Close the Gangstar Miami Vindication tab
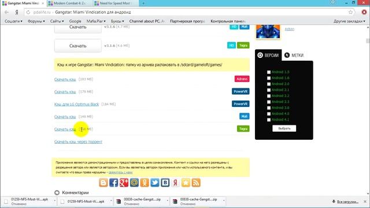This screenshot has width=370, height=208. 43,3
